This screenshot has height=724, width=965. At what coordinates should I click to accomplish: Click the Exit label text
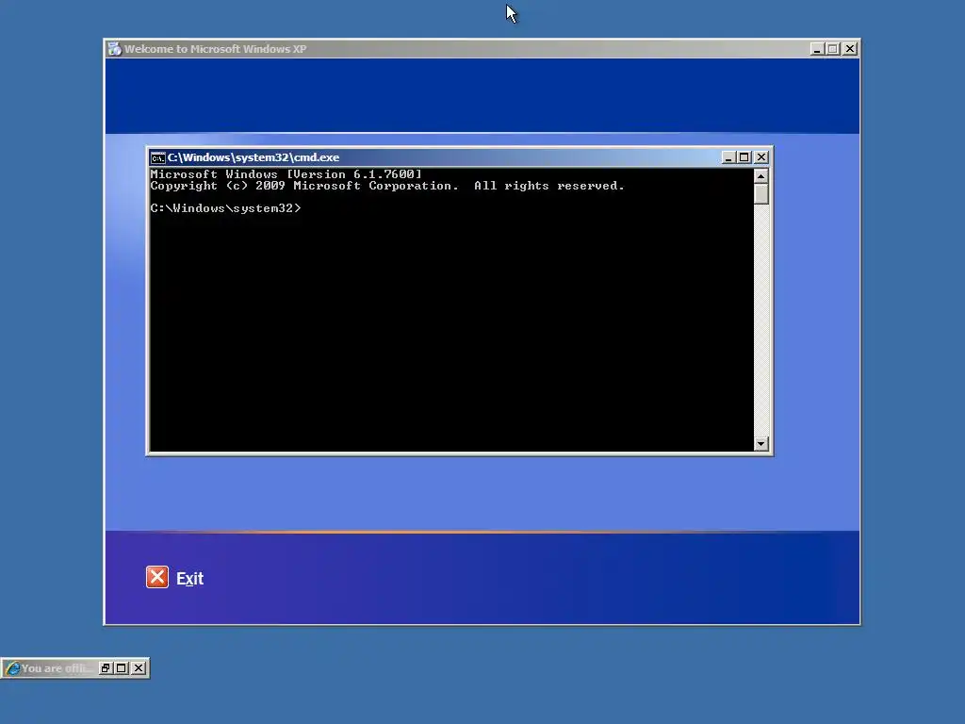pos(189,579)
